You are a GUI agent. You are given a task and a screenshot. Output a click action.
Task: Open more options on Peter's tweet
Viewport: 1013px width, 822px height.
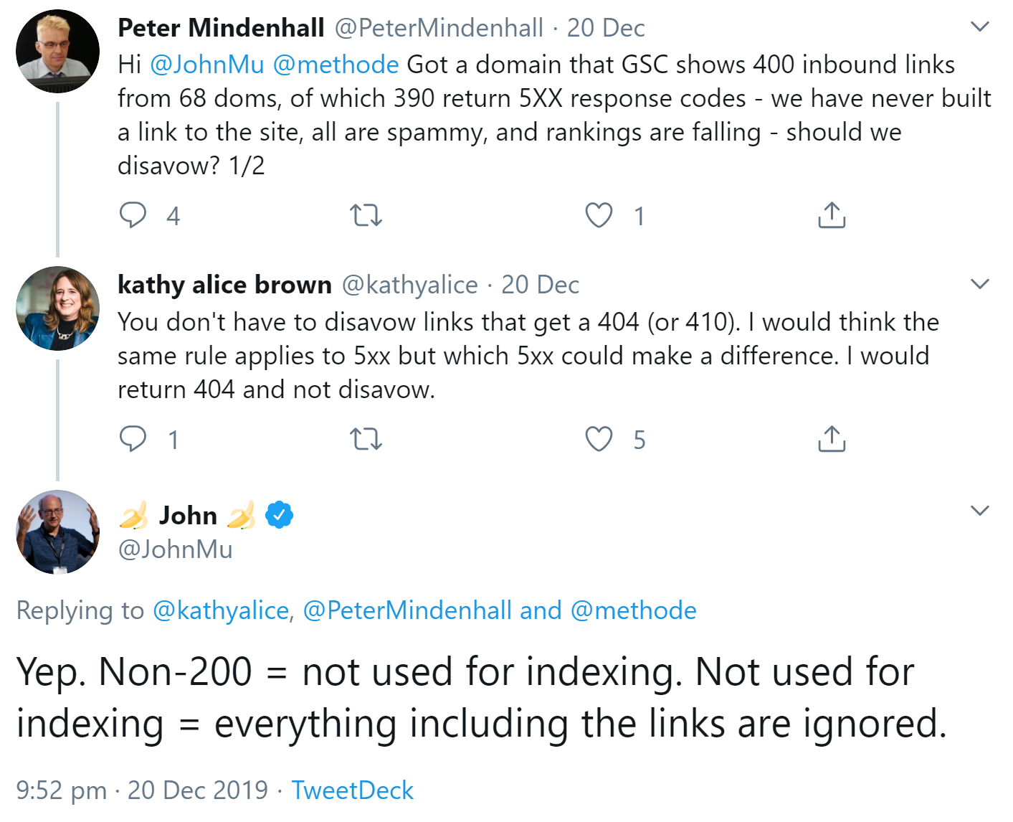[x=979, y=27]
